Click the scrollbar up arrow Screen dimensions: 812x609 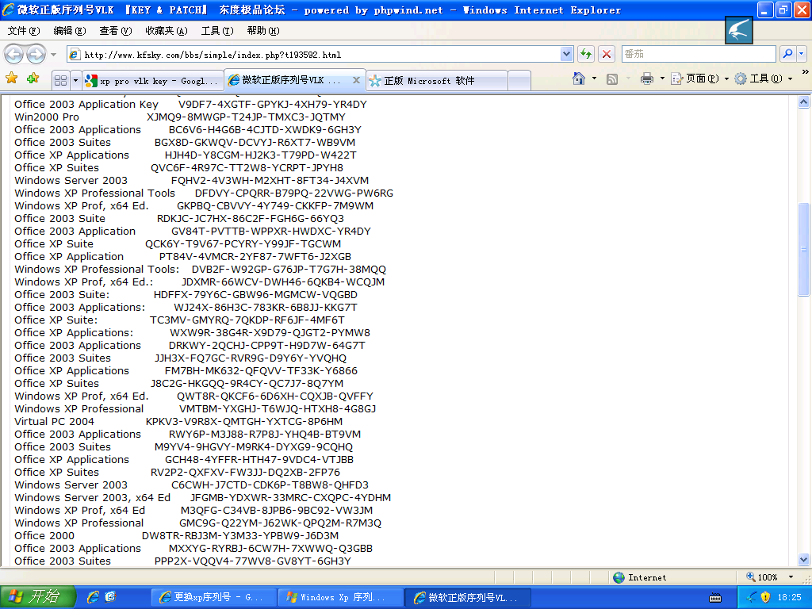pyautogui.click(x=804, y=101)
